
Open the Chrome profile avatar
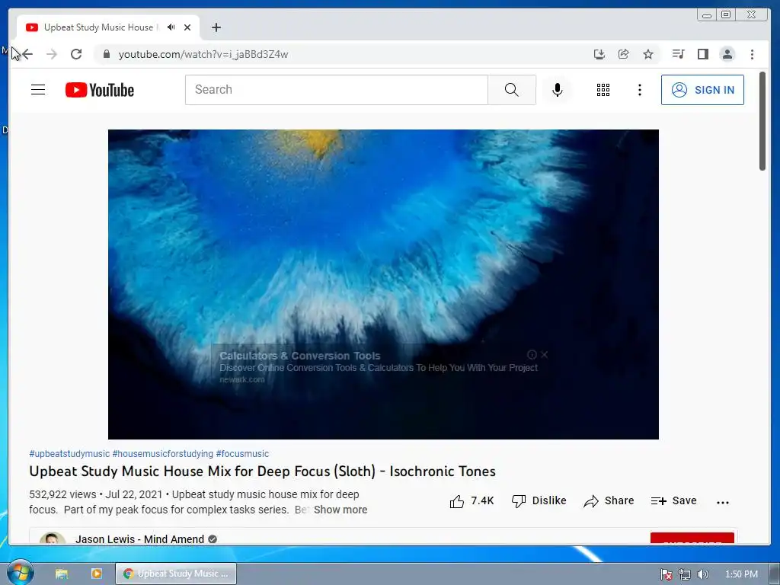[727, 54]
